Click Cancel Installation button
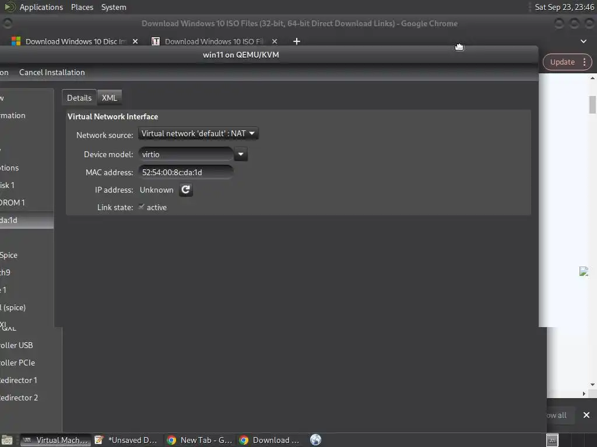This screenshot has height=447, width=597. pos(52,72)
